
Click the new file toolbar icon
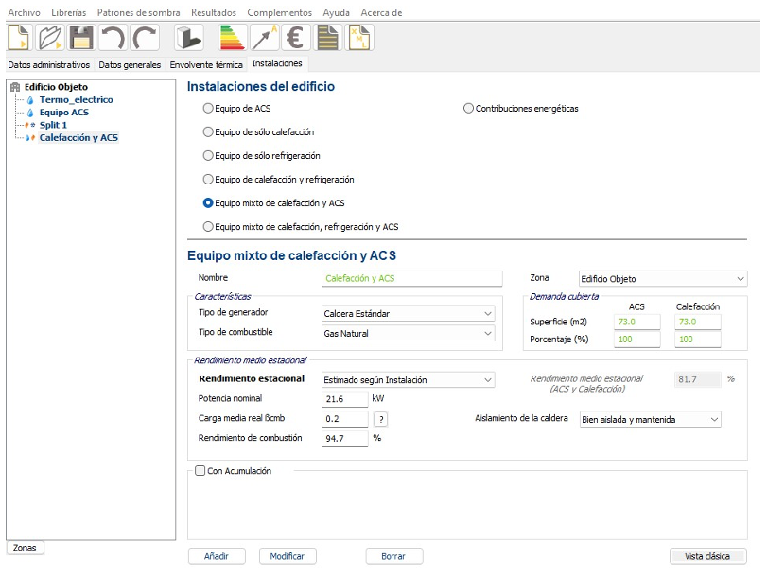click(x=20, y=38)
